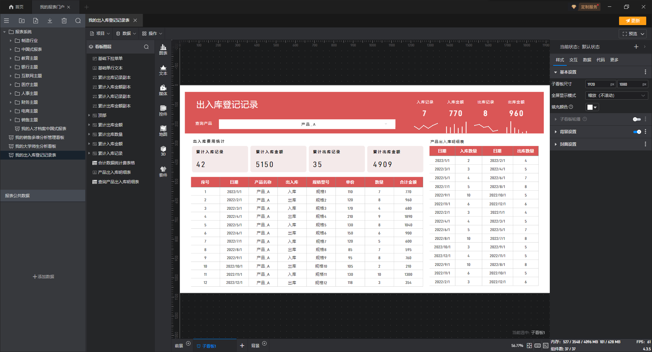Open the 查询产品 dropdown showing 产品_A
Image resolution: width=652 pixels, height=352 pixels.
pyautogui.click(x=307, y=124)
